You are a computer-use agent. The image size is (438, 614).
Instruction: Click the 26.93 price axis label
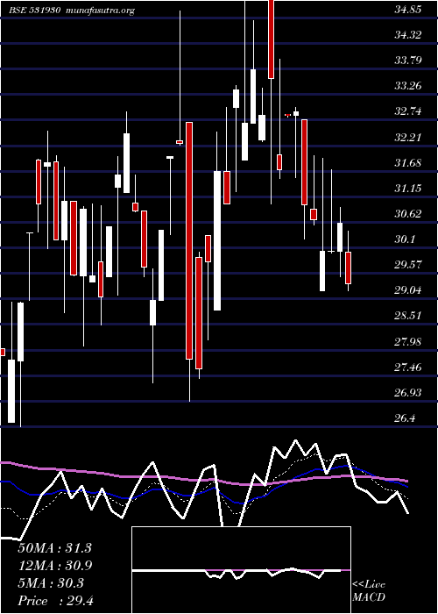tap(408, 392)
